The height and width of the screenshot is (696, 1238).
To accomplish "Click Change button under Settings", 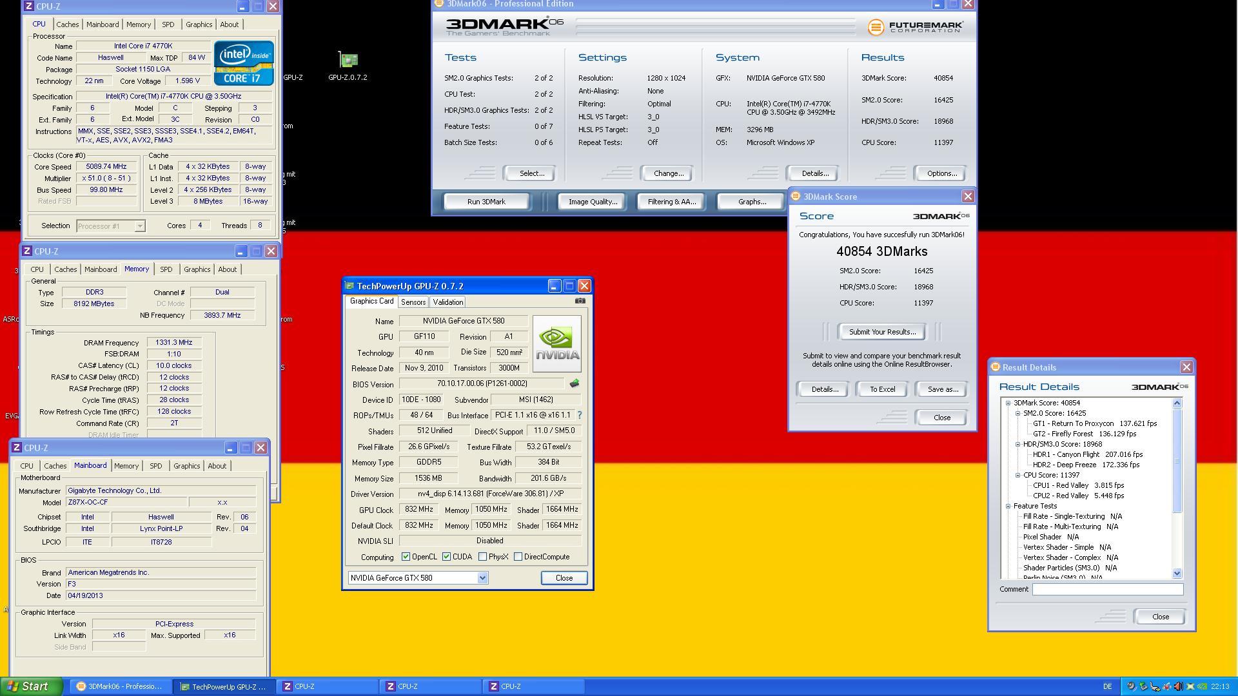I will pyautogui.click(x=668, y=173).
